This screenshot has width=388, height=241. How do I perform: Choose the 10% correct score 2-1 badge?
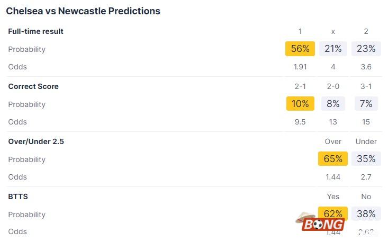300,104
